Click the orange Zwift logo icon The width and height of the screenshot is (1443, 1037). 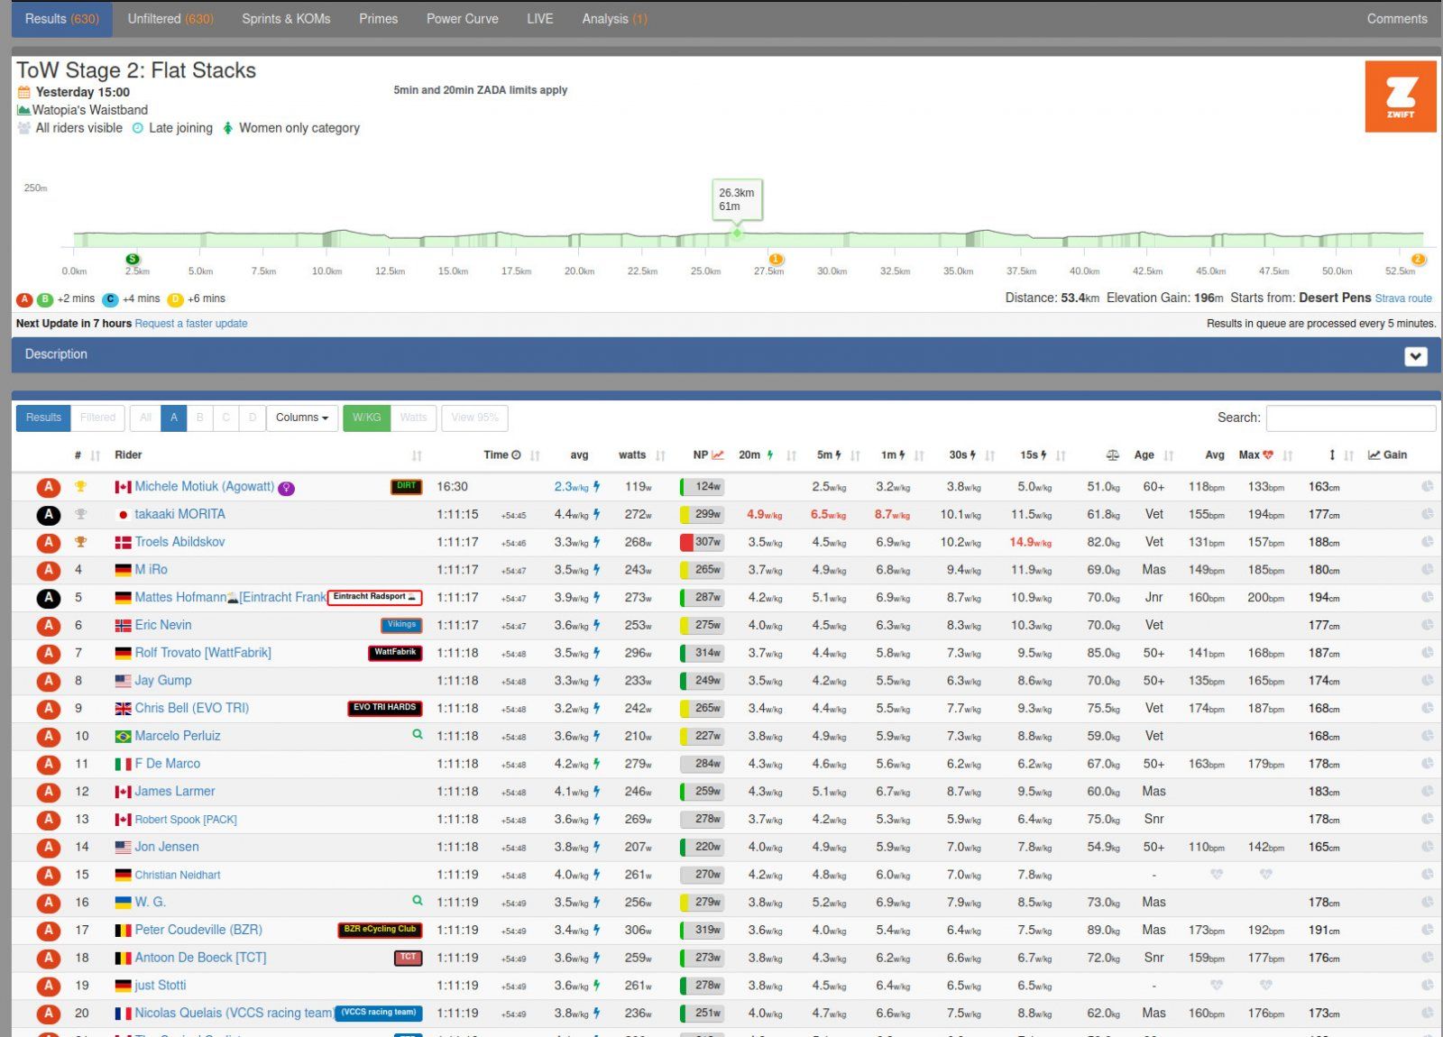tap(1400, 96)
